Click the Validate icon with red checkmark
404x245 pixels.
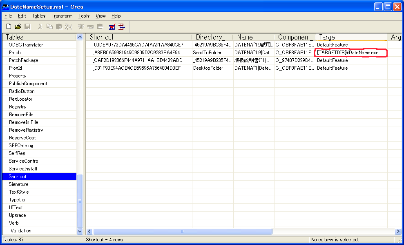pos(112,27)
